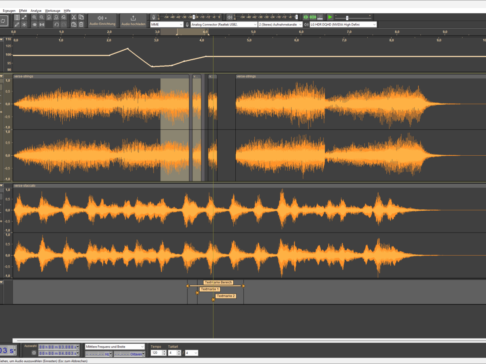486x364 pixels.
Task: Click the playback speed slider handle
Action: tap(347, 18)
